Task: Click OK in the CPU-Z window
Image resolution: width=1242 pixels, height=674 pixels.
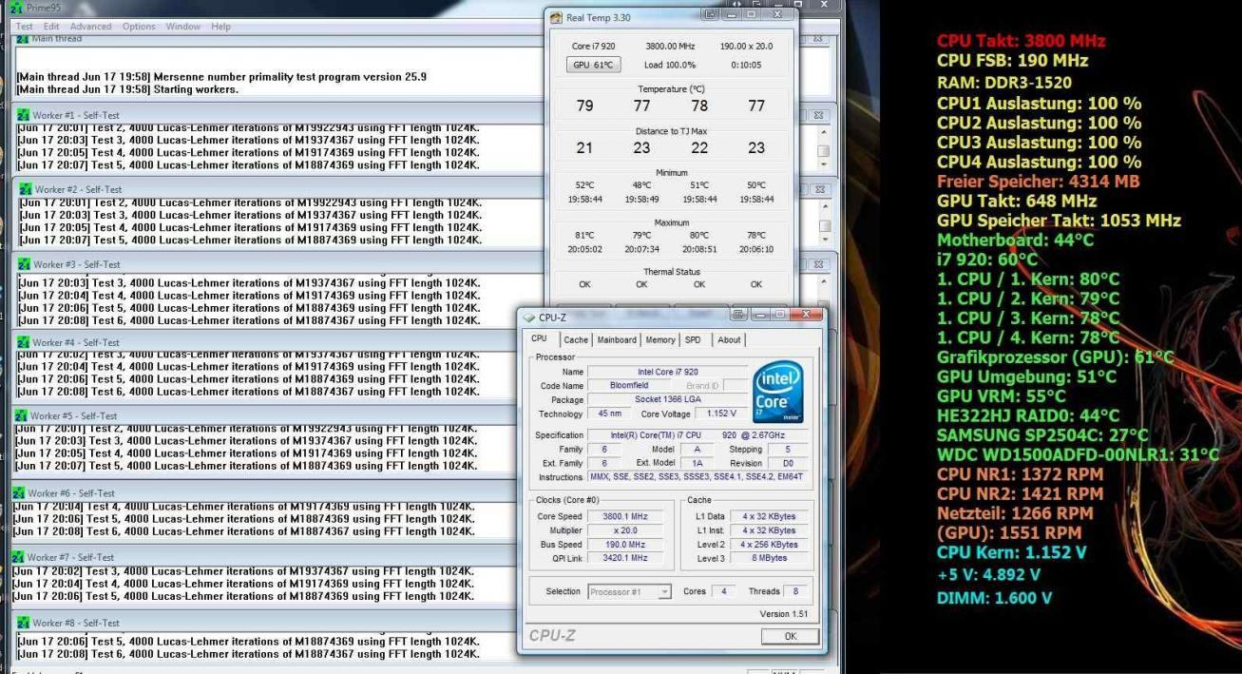Action: 791,637
